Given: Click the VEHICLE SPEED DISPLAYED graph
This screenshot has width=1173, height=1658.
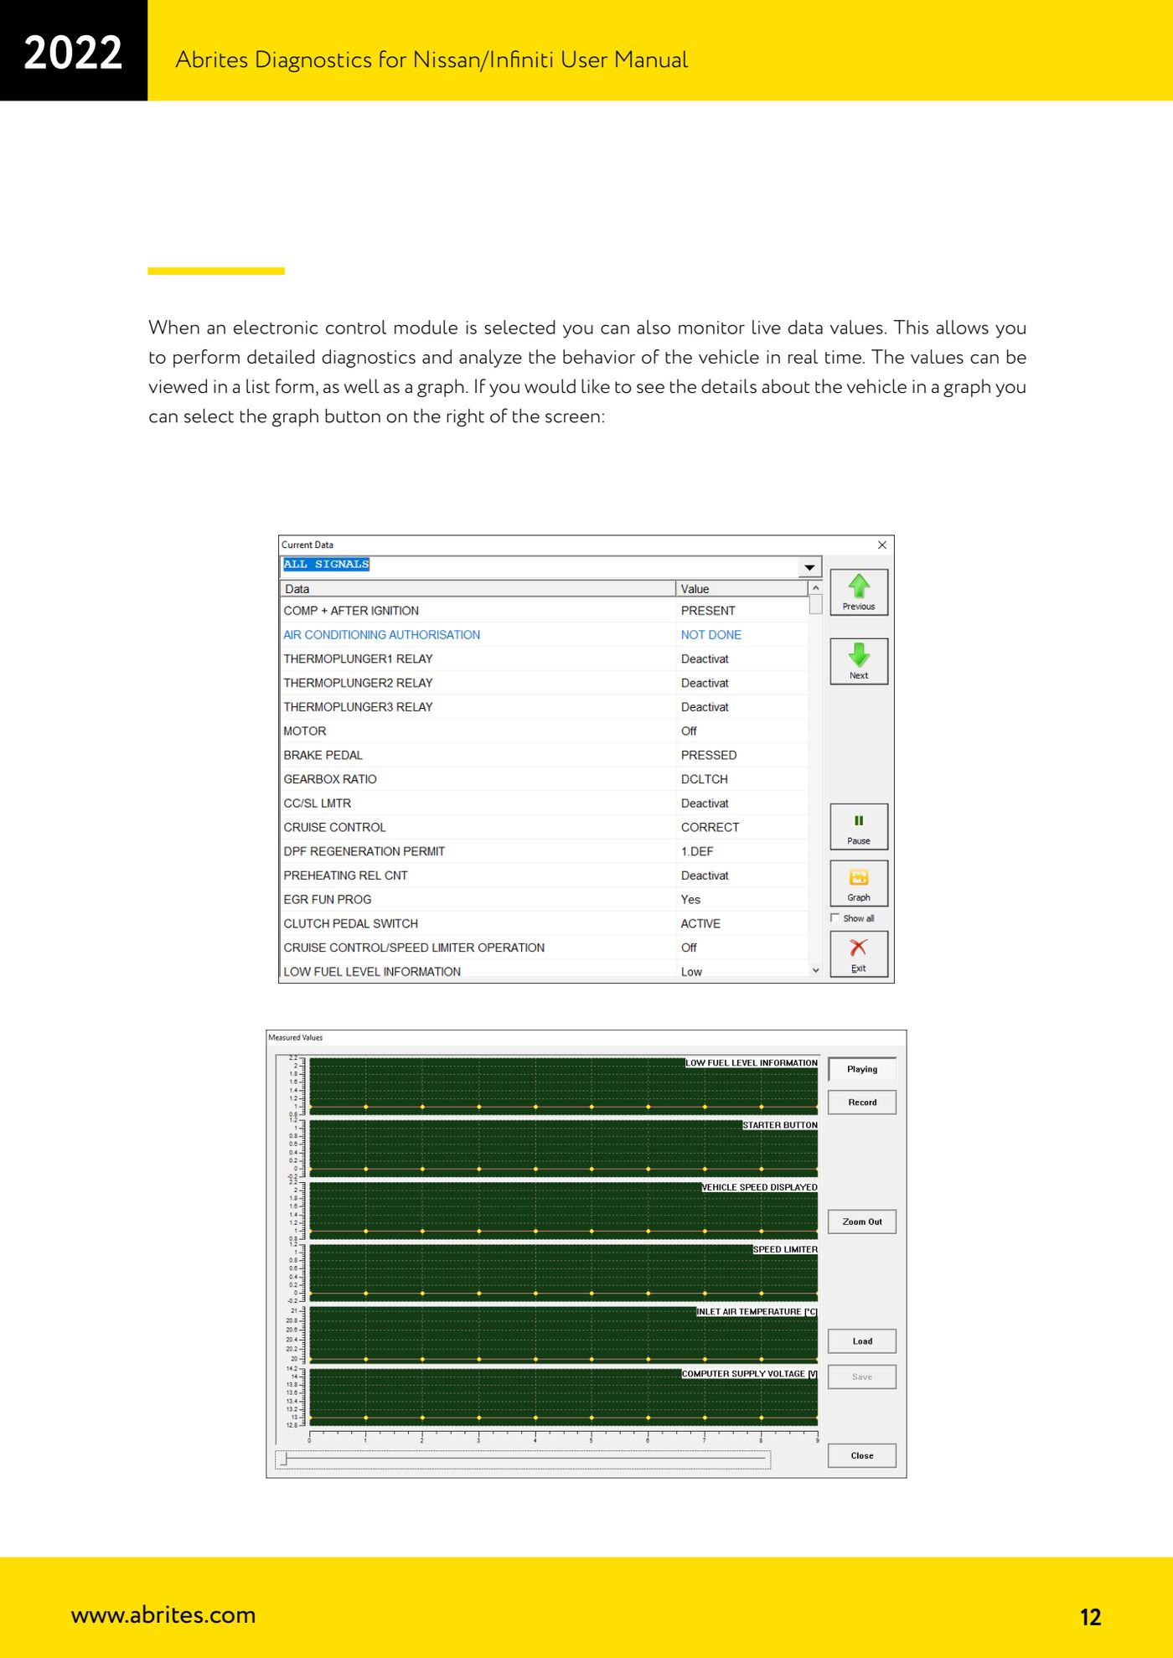Looking at the screenshot, I should pyautogui.click(x=564, y=1210).
